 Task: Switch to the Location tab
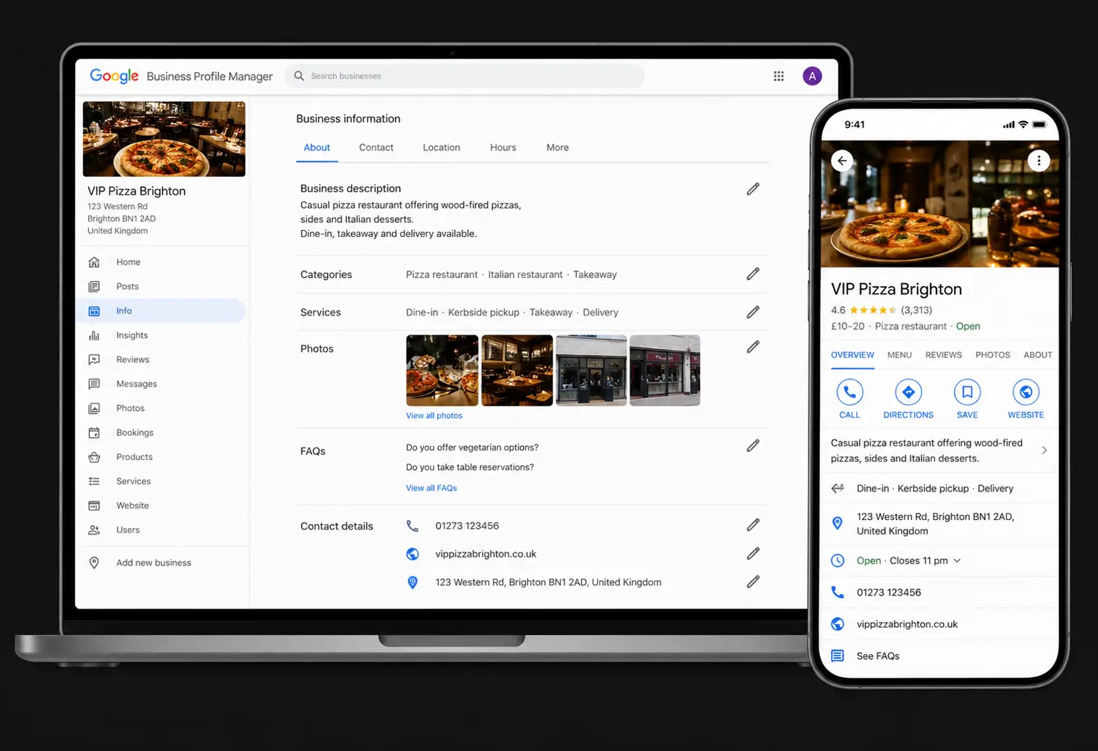[442, 148]
